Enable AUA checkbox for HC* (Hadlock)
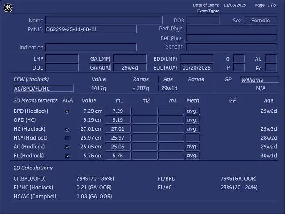This screenshot has width=285, height=214. click(67, 138)
